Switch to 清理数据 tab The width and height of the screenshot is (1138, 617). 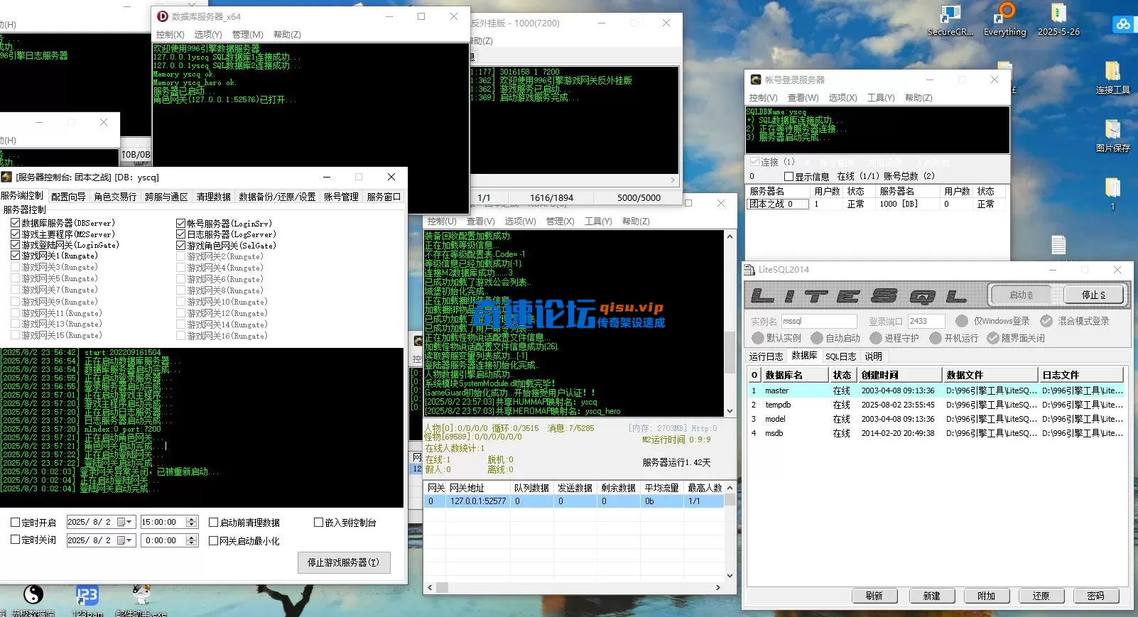coord(213,197)
